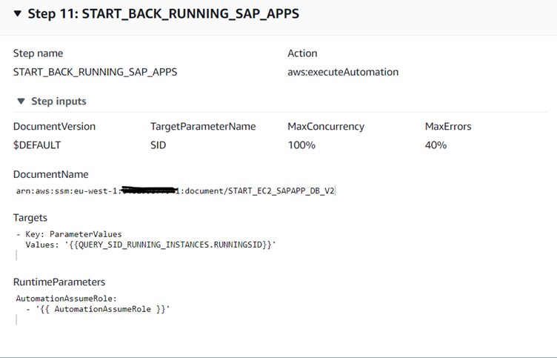Click the '{{ AutomationAssumeRole }}' list entry
This screenshot has height=358, width=557.
click(98, 309)
